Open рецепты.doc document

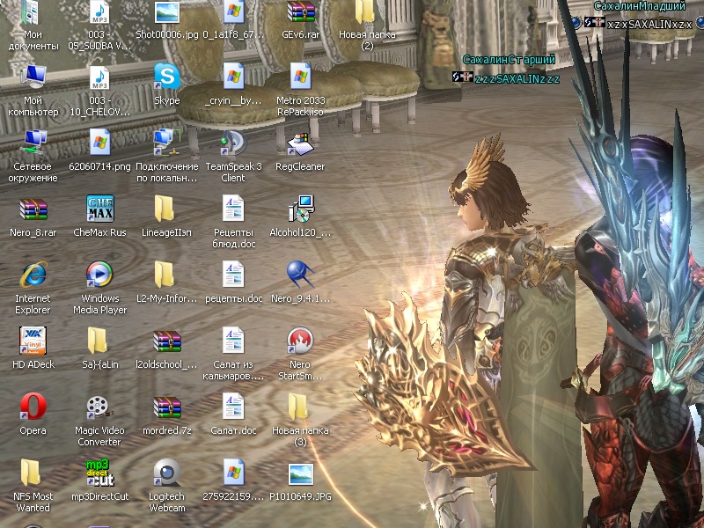233,275
